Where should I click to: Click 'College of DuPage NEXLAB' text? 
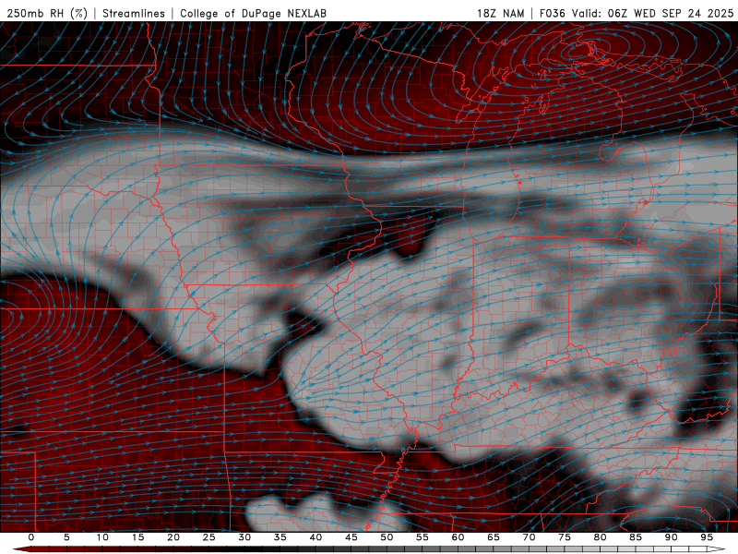tap(253, 13)
